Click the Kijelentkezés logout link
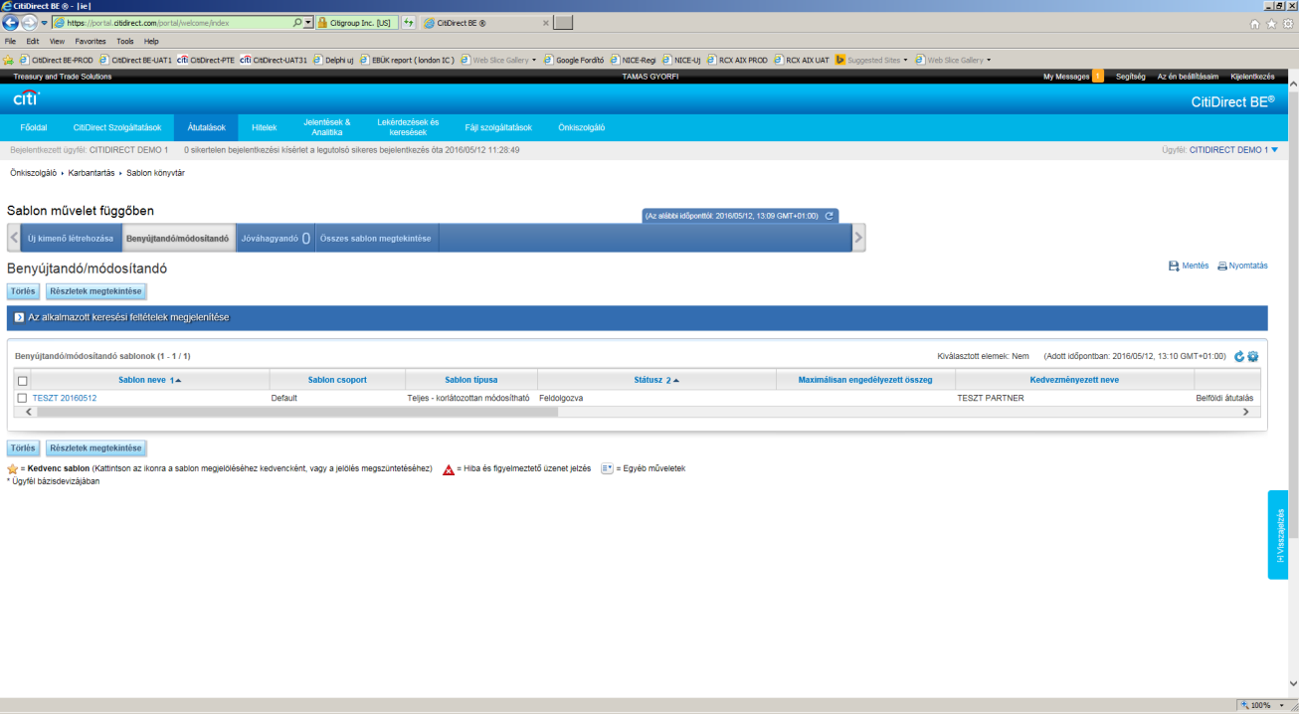This screenshot has height=714, width=1299. [1252, 77]
